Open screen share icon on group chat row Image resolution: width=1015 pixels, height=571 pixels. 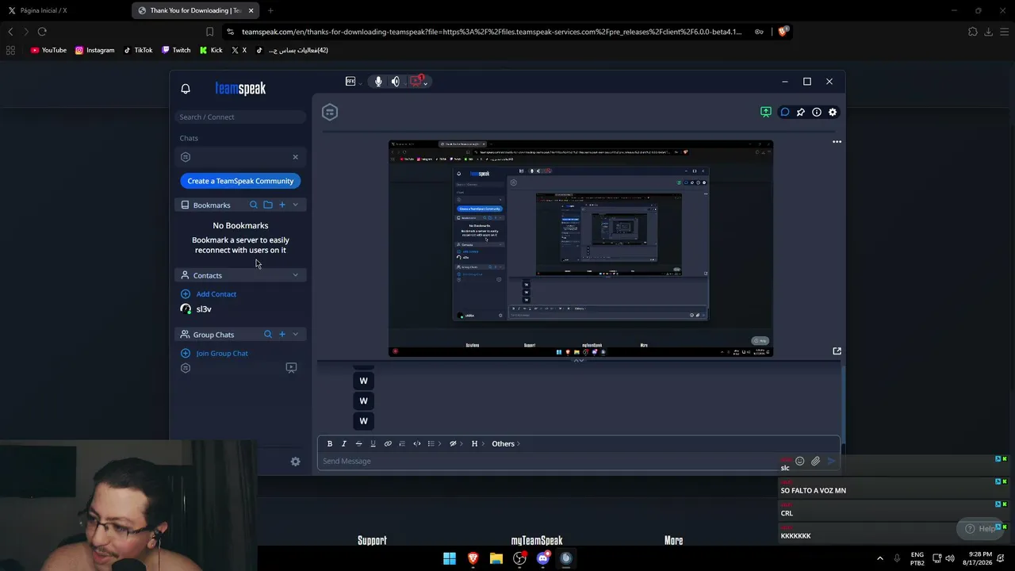[291, 368]
